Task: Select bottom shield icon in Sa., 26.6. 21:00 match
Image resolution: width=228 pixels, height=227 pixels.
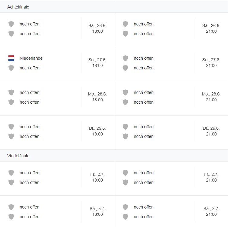Action: (x=125, y=34)
